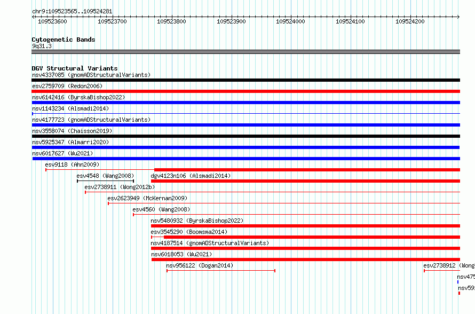Image resolution: width=475 pixels, height=314 pixels.
Task: Click the nsv4337085 gnomADStructuralVariants label
Action: click(x=91, y=75)
